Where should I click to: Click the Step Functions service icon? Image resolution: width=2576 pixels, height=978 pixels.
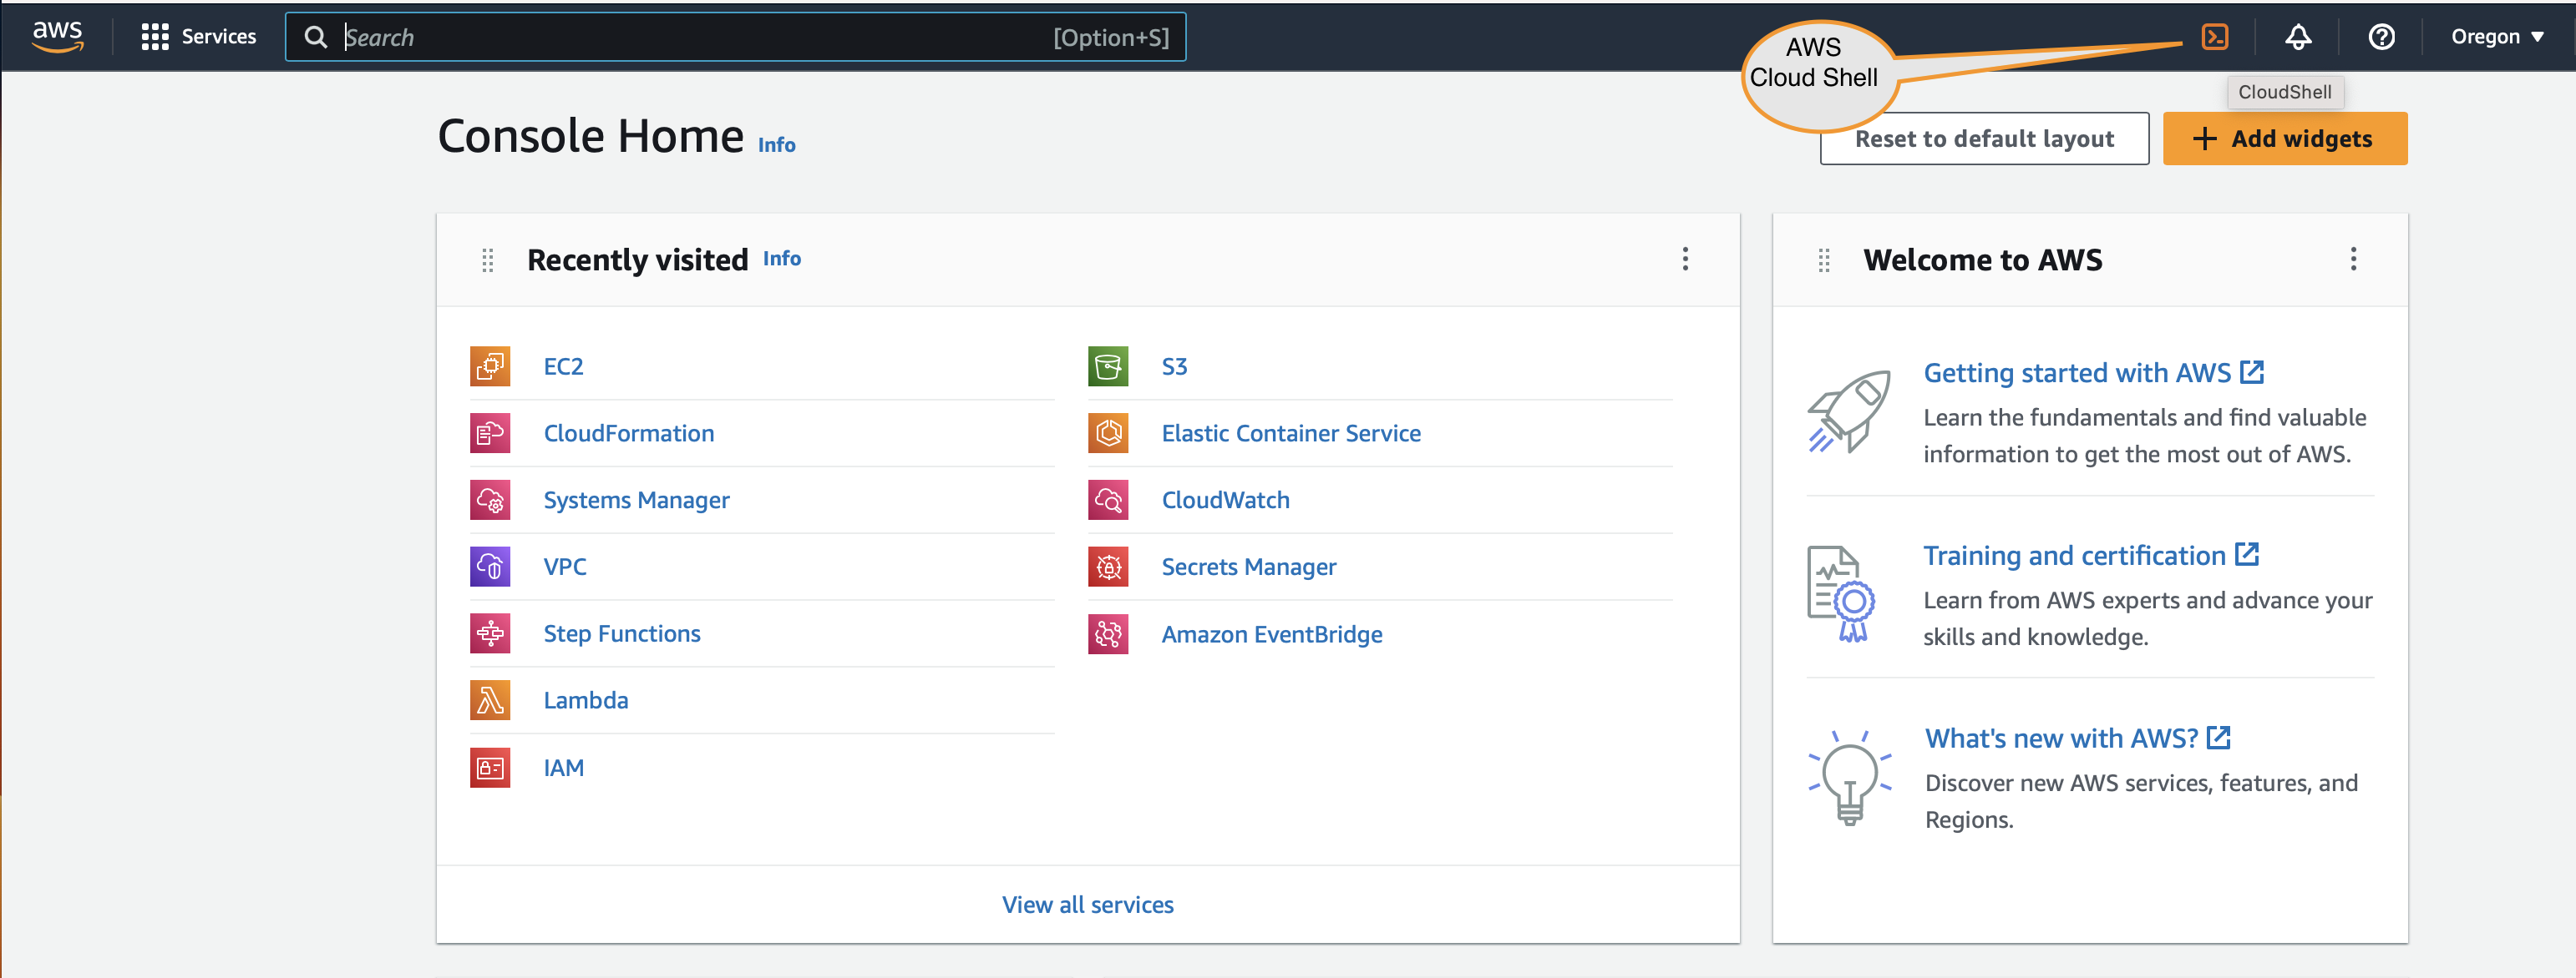490,633
